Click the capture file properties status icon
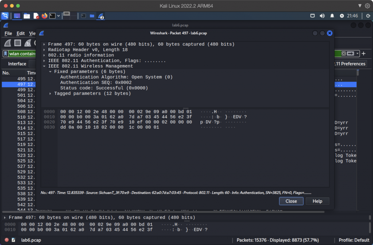This screenshot has height=245, width=373. (x=13, y=240)
